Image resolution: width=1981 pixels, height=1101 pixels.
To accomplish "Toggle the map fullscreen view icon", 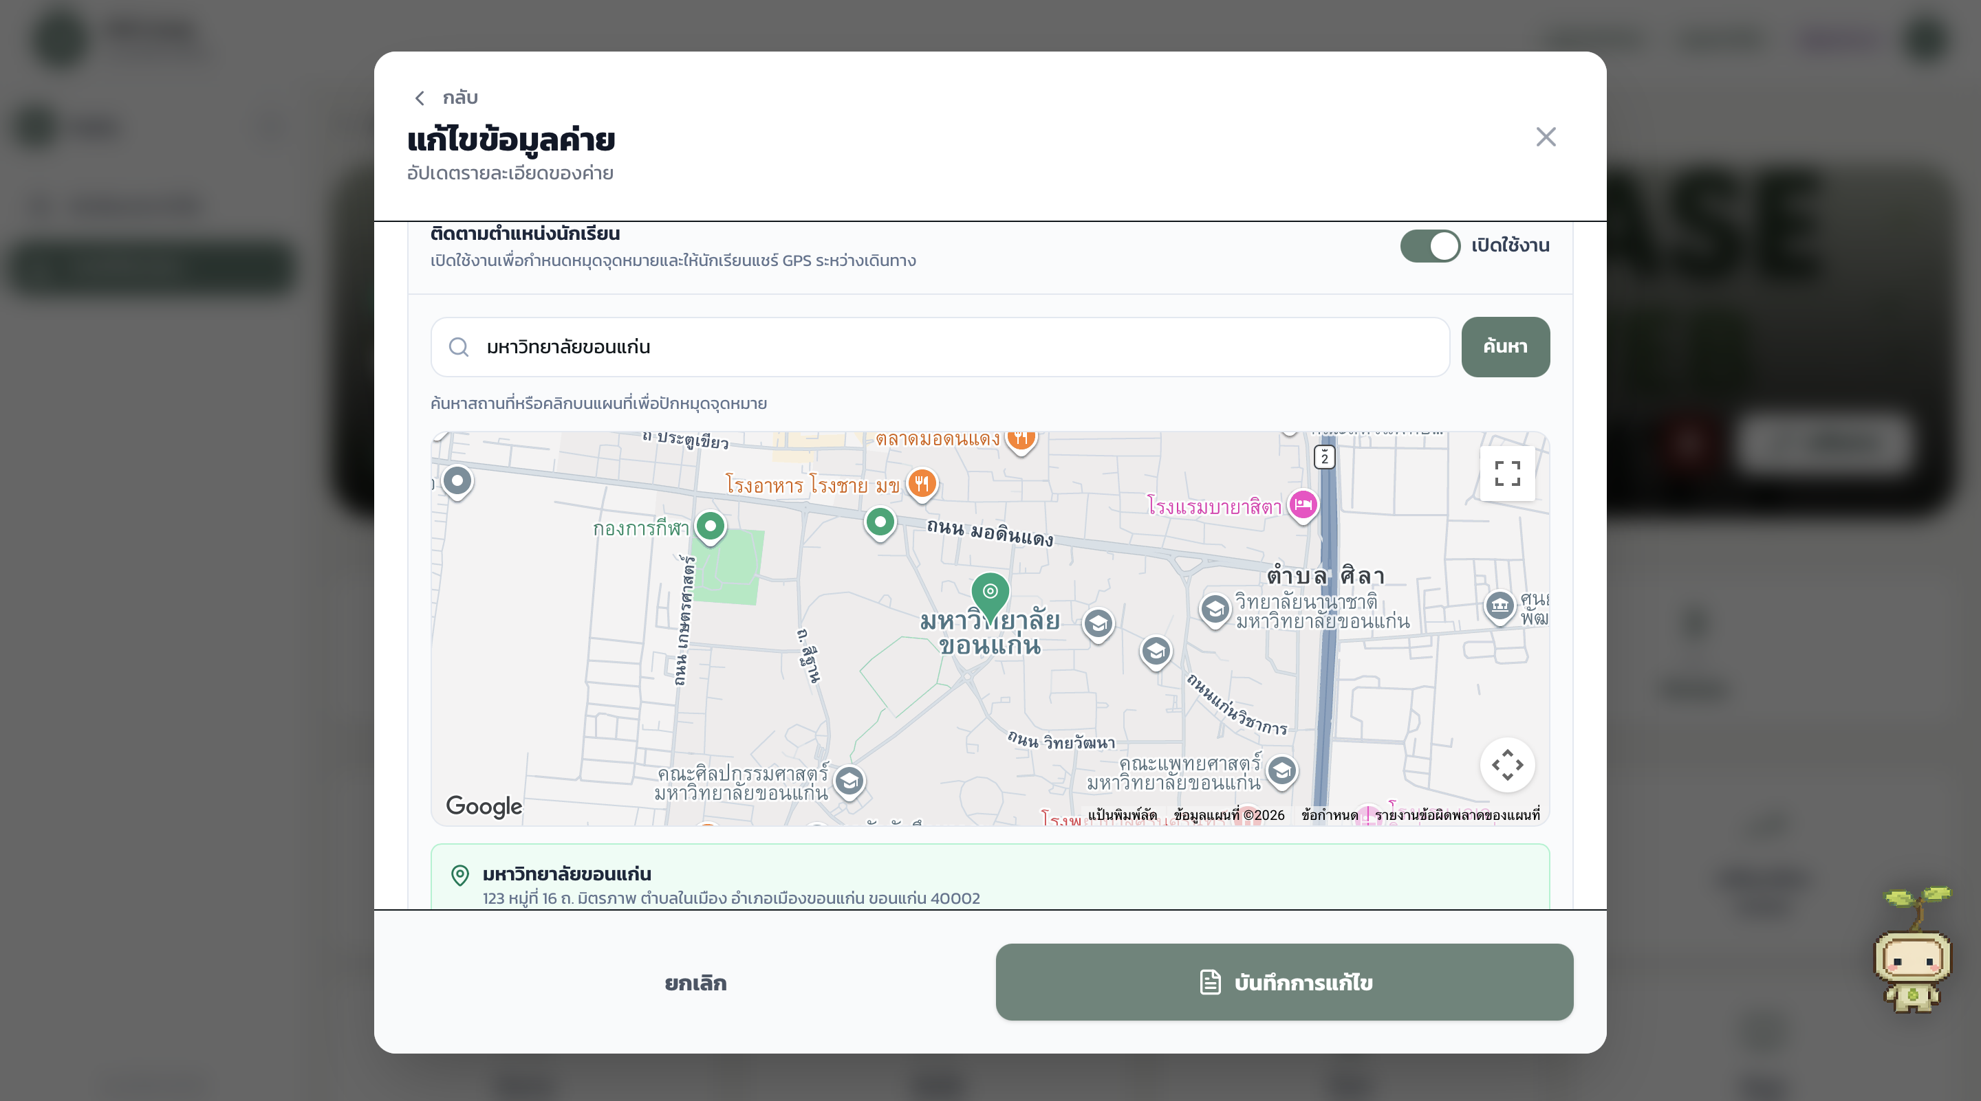I will click(x=1507, y=474).
